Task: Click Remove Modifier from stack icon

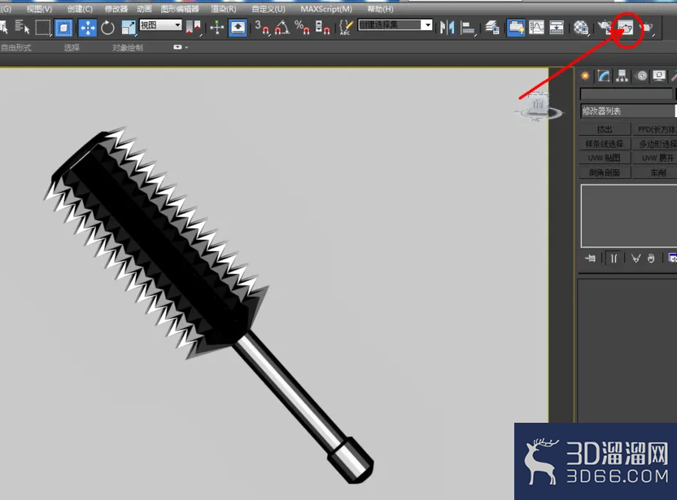Action: (651, 259)
